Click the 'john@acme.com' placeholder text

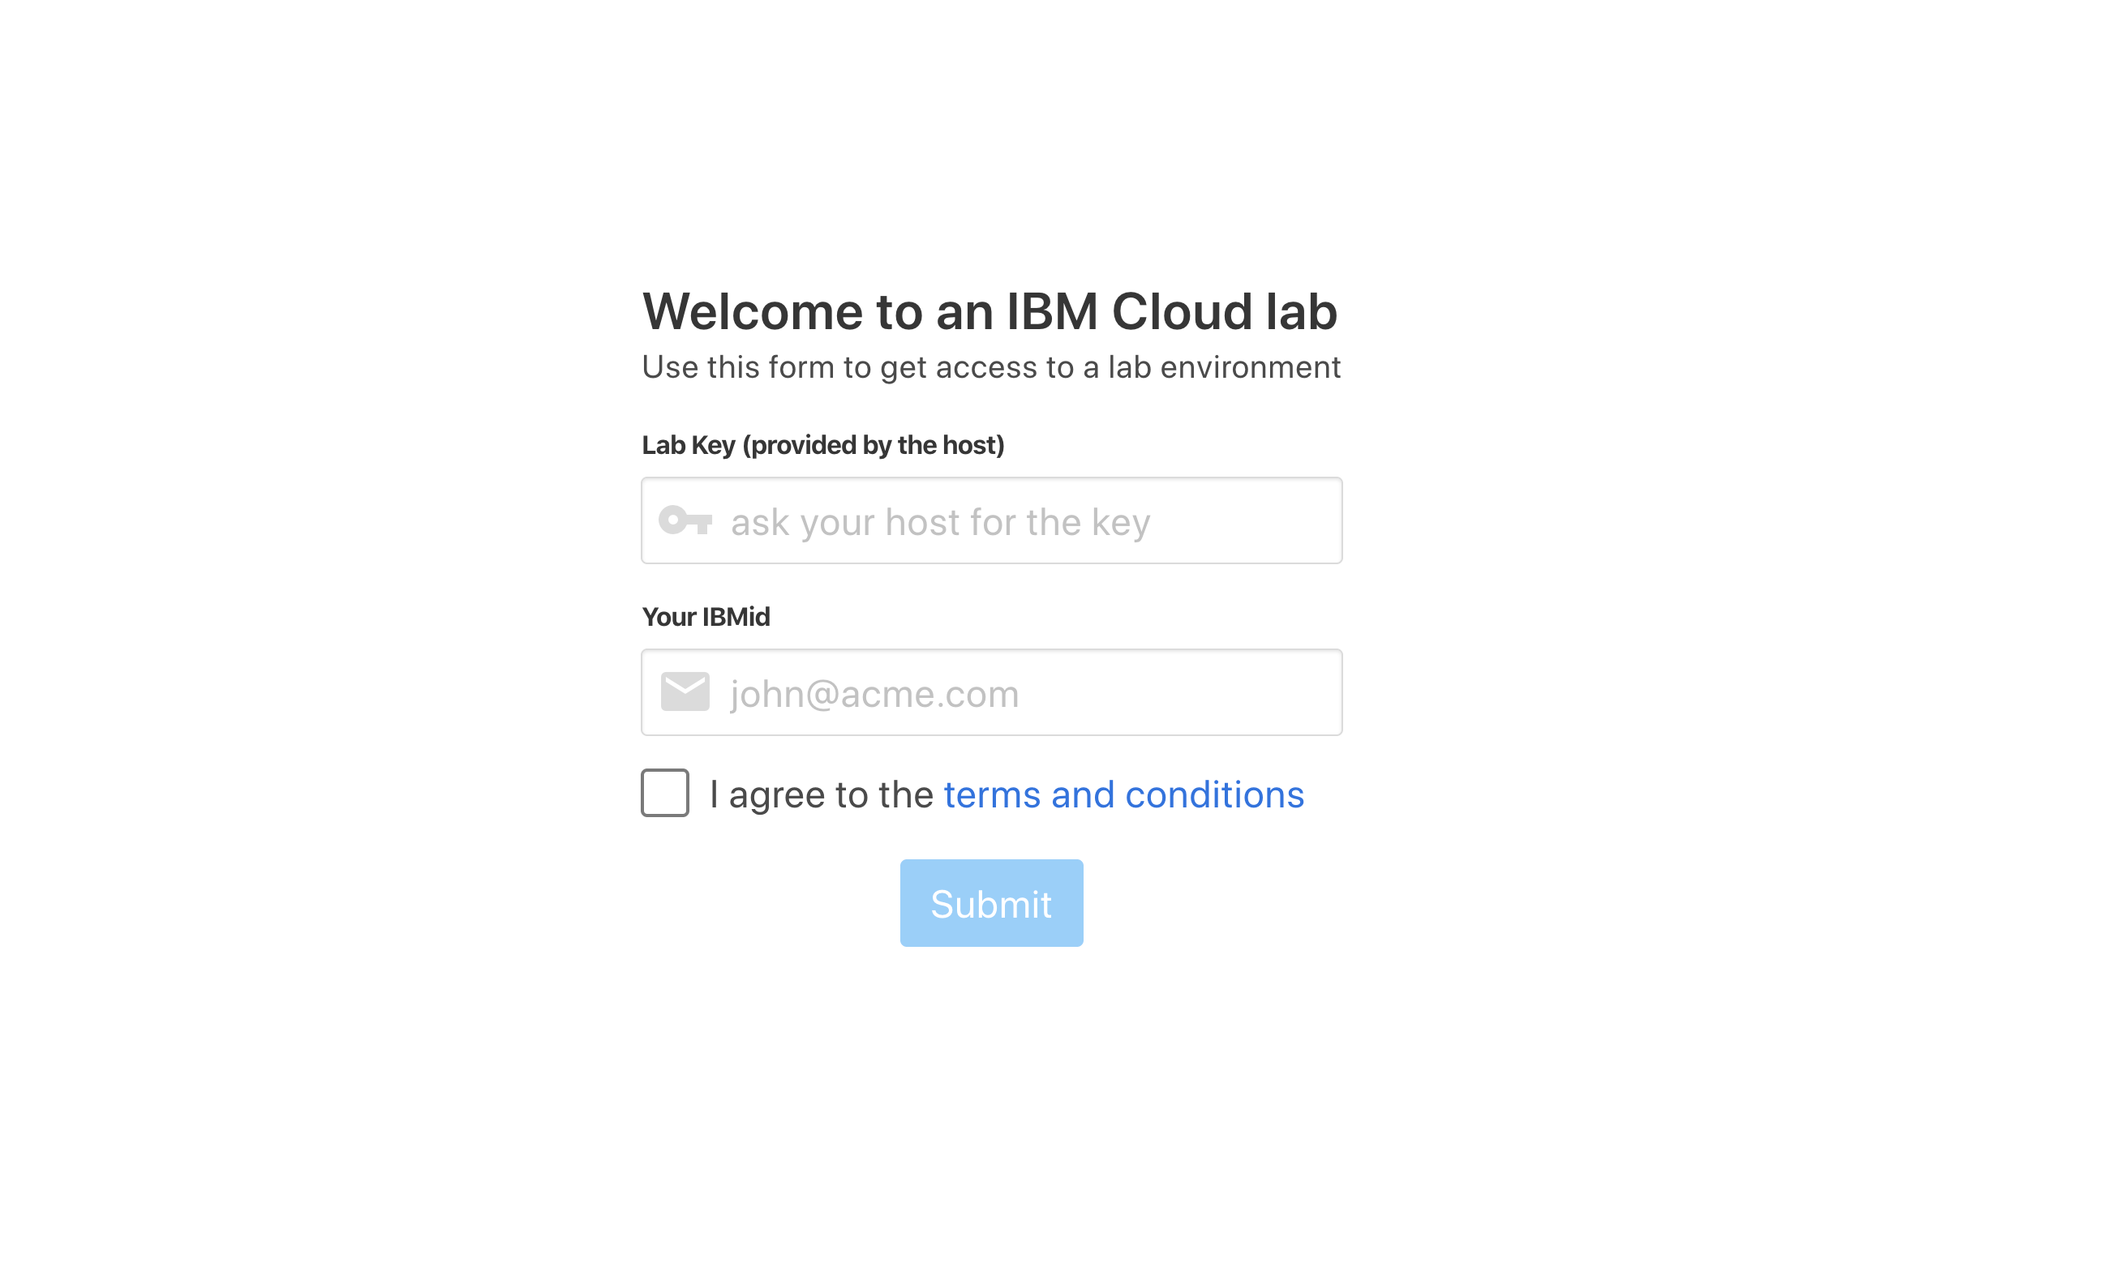coord(874,694)
